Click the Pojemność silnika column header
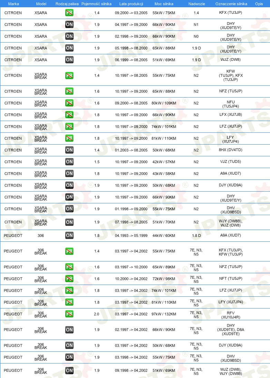The height and width of the screenshot is (378, 270). click(96, 4)
